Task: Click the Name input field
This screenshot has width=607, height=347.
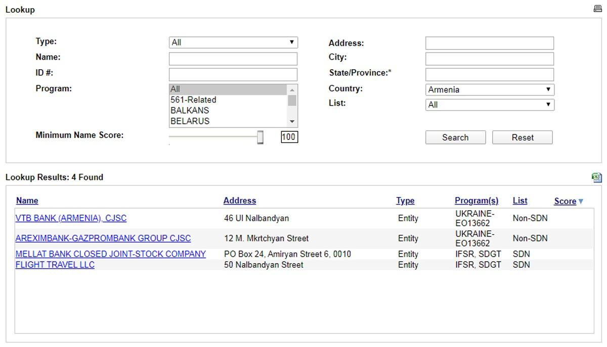Action: point(233,59)
